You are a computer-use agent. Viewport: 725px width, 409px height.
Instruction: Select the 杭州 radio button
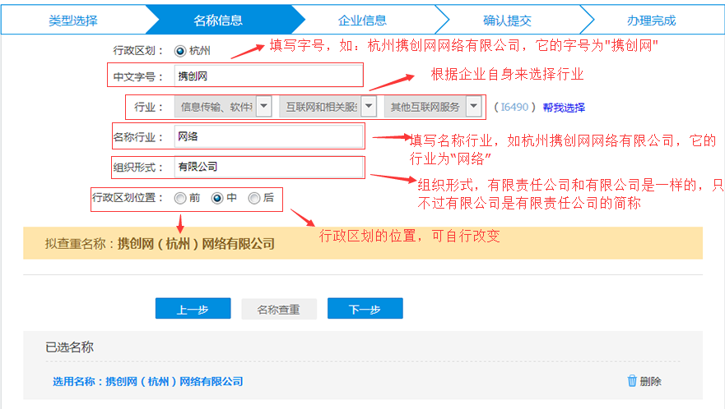[179, 51]
